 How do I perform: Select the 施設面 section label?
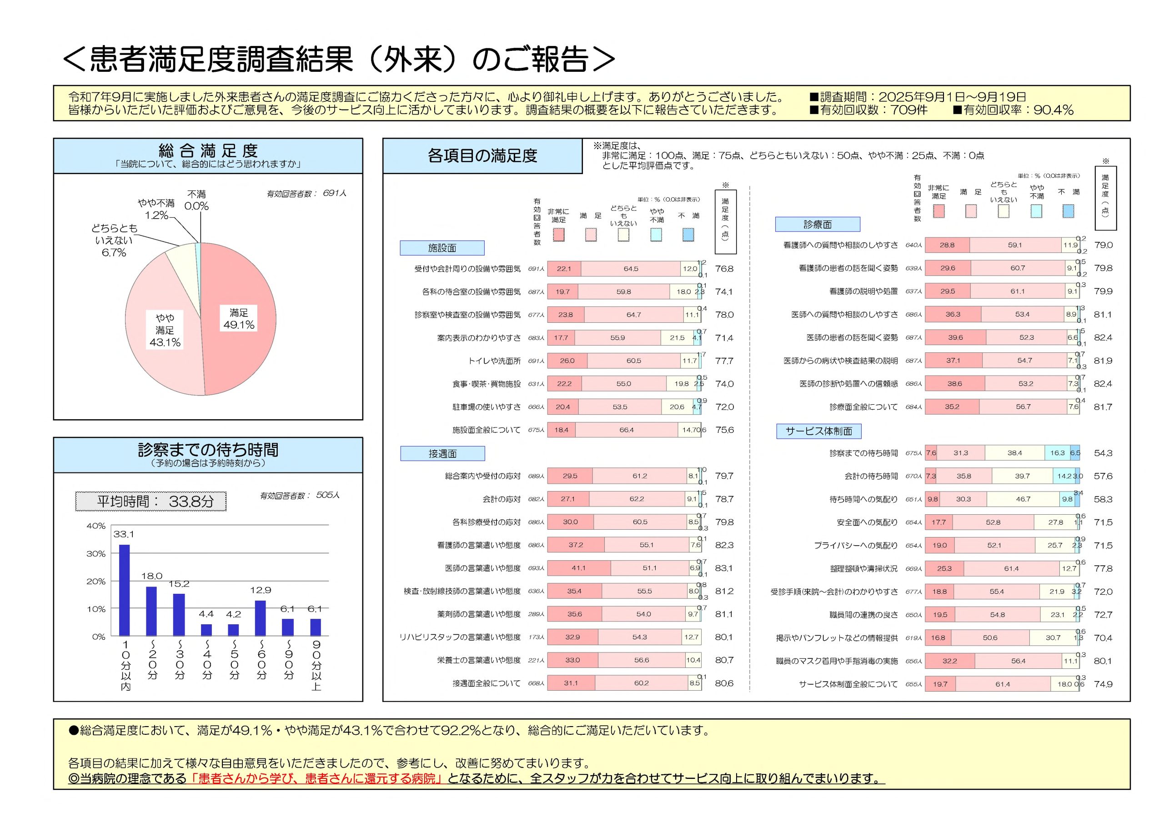tap(442, 248)
